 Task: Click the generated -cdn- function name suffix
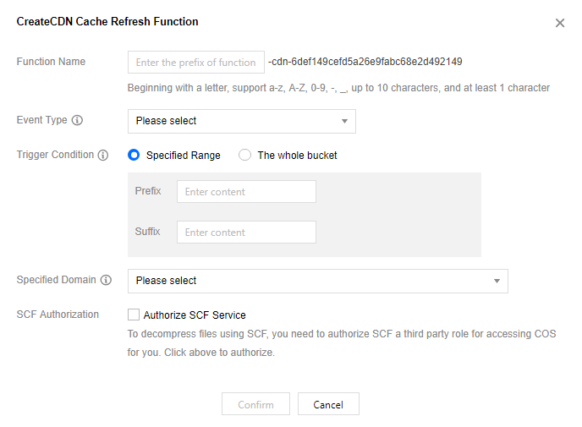click(x=365, y=62)
